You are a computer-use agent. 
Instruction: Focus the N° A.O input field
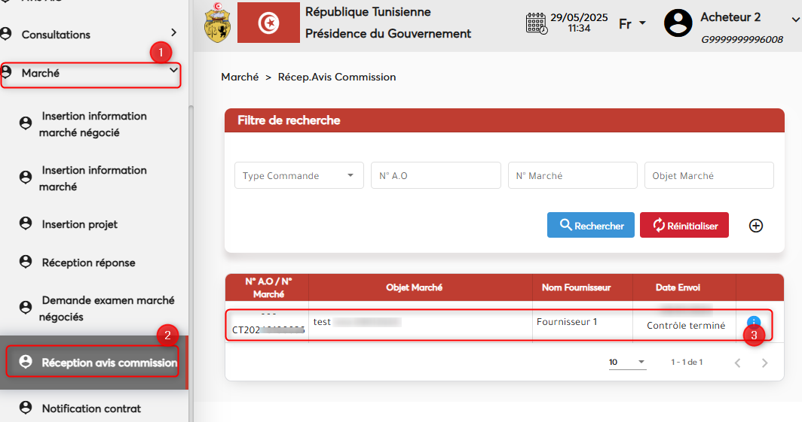point(435,175)
